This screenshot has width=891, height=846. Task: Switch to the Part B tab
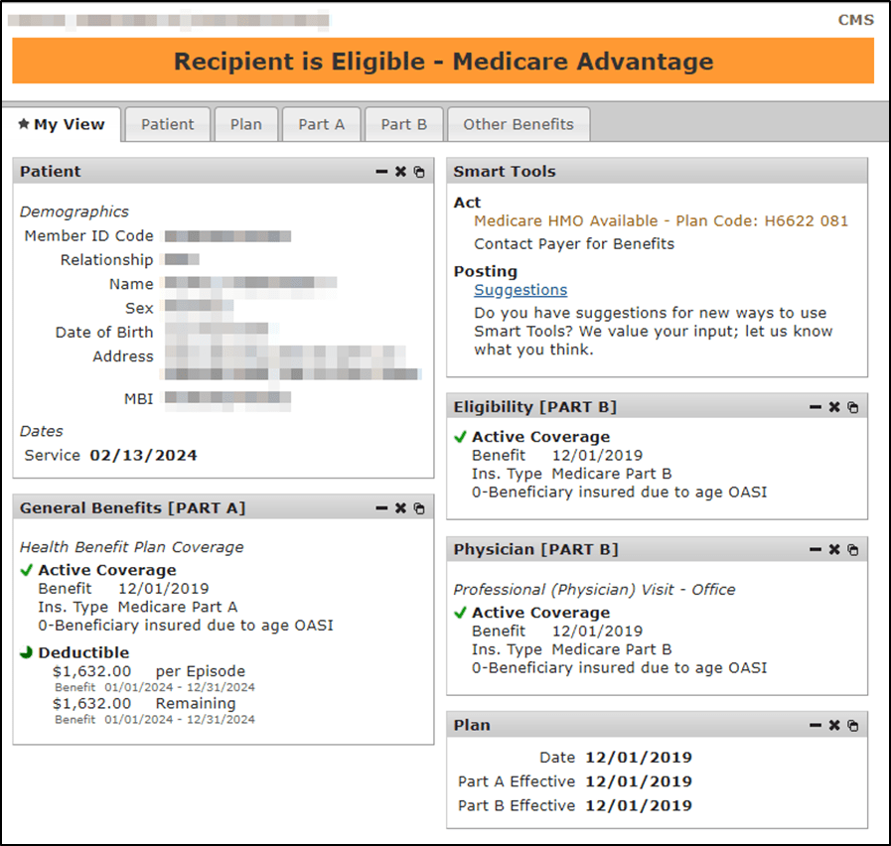404,124
